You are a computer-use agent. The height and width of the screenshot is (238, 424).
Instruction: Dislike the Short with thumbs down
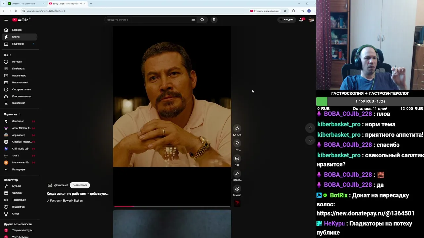click(x=237, y=143)
